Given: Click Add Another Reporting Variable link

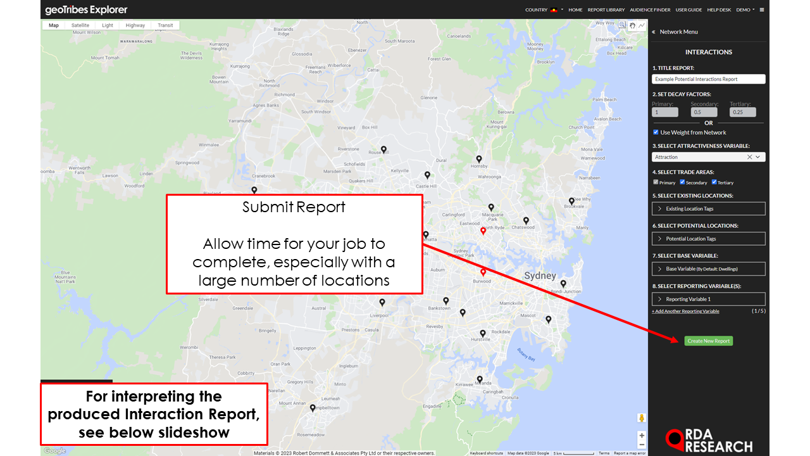Looking at the screenshot, I should [685, 311].
